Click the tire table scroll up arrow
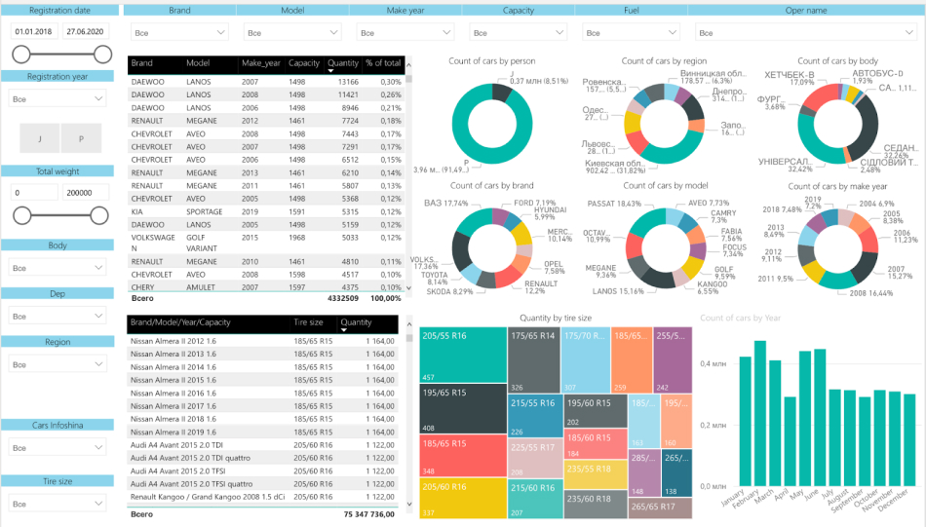This screenshot has width=926, height=527. point(408,324)
